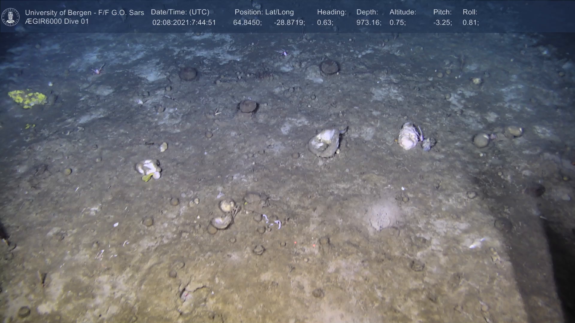
Task: Click the Altitude value 0.75
Action: tap(397, 23)
